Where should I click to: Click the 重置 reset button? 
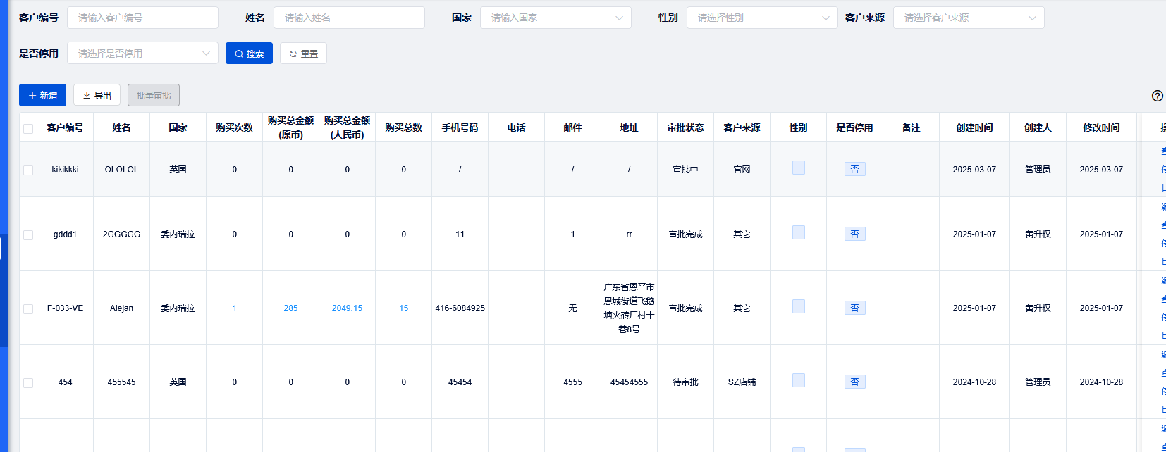pos(303,54)
